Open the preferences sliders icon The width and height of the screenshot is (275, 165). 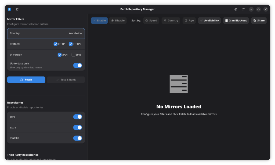tap(243, 9)
